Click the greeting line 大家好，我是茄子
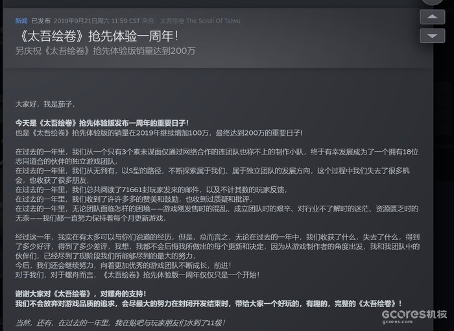This screenshot has width=454, height=331. (x=45, y=104)
